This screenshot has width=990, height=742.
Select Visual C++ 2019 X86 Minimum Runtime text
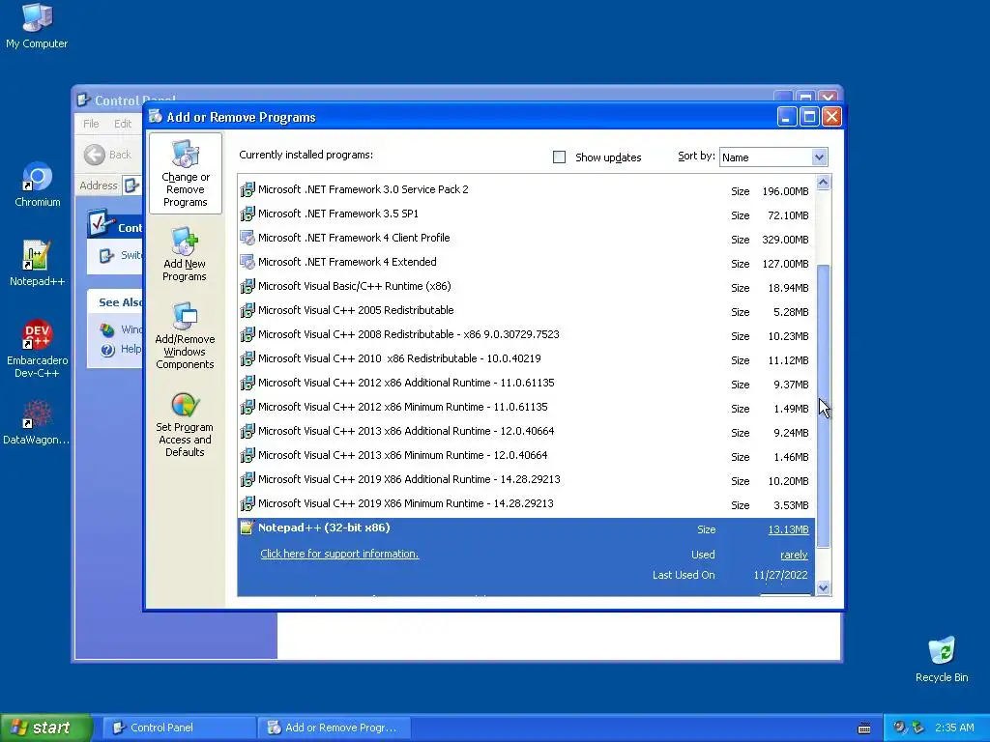click(x=405, y=503)
